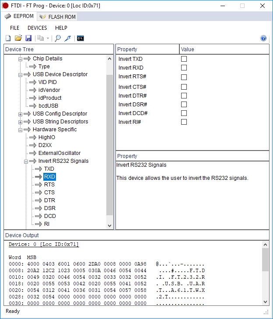Select the VID PID tree item
Viewport: 273px width, 319px height.
pos(48,82)
